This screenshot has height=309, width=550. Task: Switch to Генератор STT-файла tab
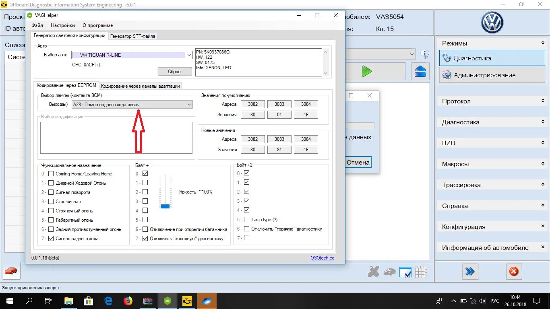132,36
